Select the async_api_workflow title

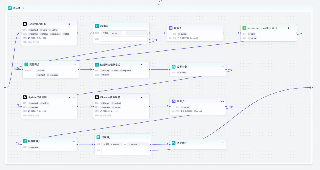coord(259,28)
